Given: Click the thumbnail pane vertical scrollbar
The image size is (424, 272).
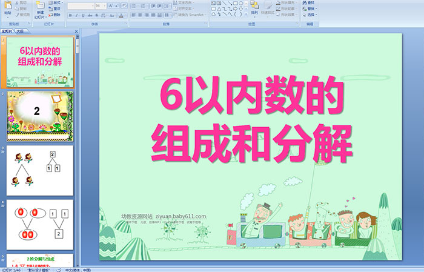Looking at the screenshot, I should tap(78, 150).
